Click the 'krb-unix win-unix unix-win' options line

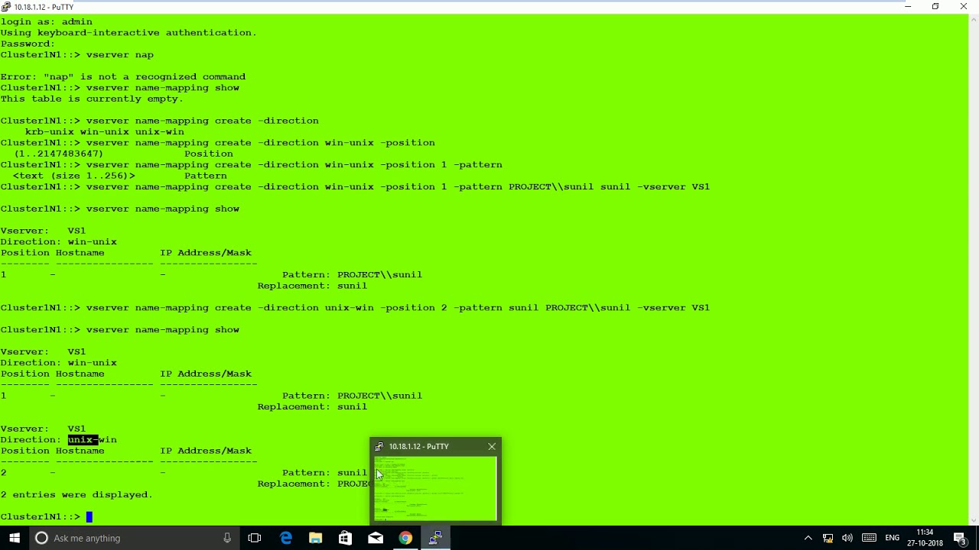pos(105,131)
